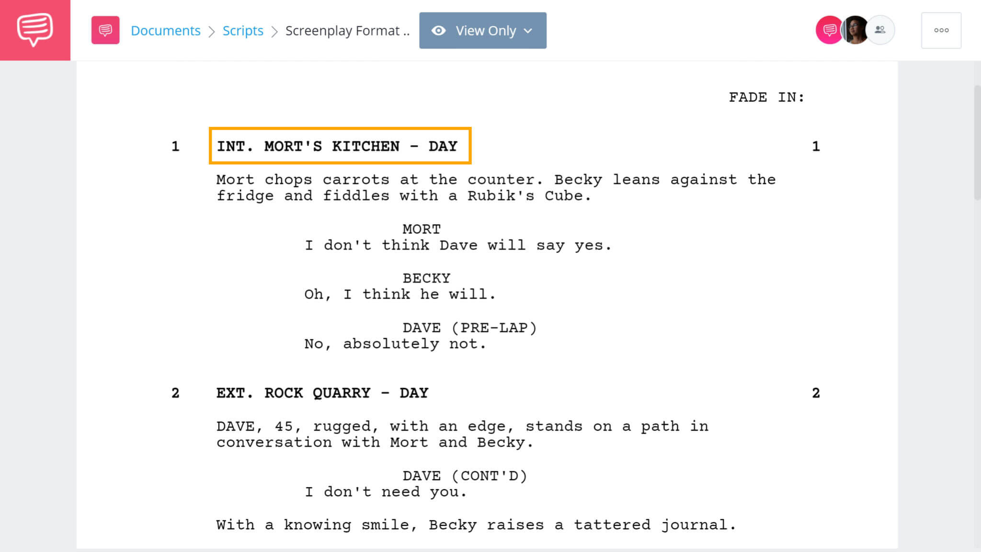Viewport: 981px width, 552px height.
Task: Click the overflow menu three-dots icon
Action: tap(941, 30)
